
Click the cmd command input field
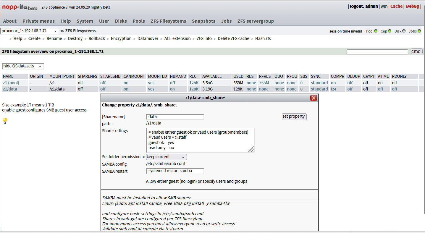tap(377, 52)
